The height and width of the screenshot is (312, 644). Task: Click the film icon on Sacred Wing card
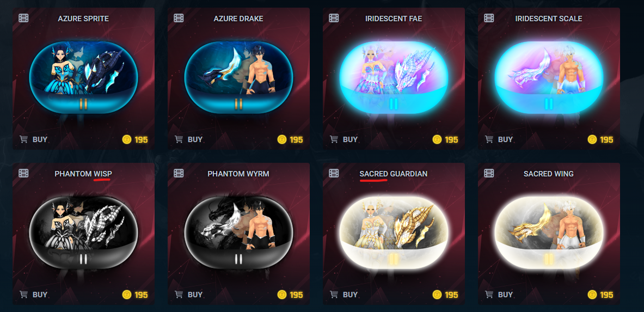489,174
